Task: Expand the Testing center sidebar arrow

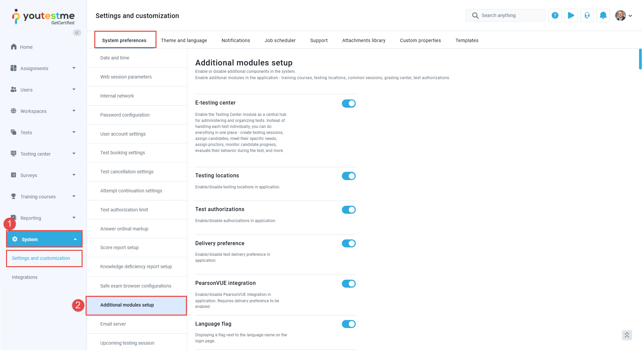Action: 74,154
